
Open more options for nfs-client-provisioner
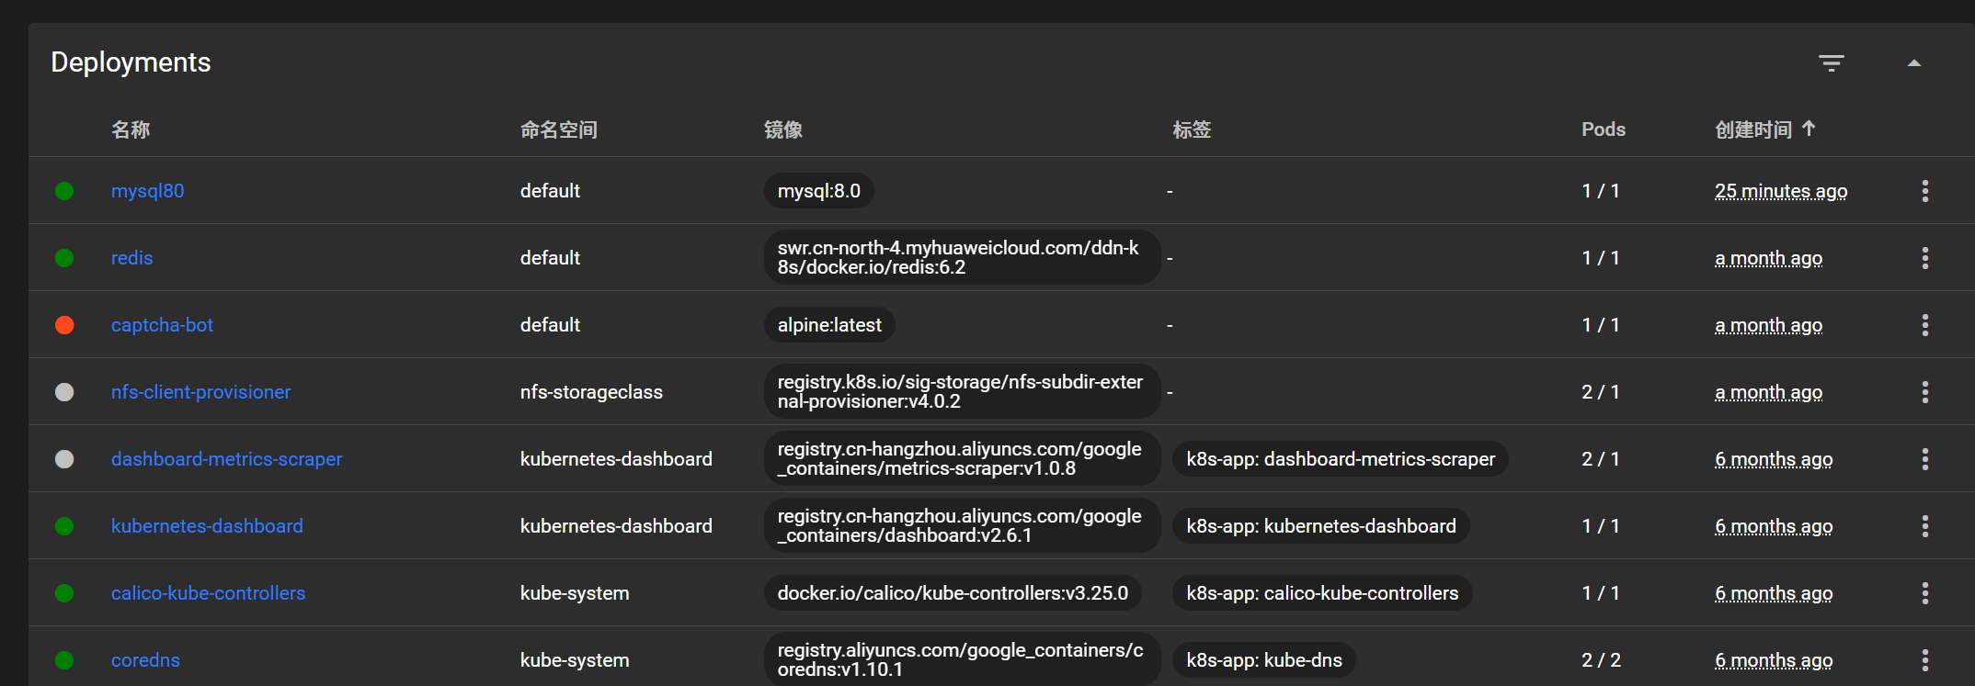[1924, 392]
